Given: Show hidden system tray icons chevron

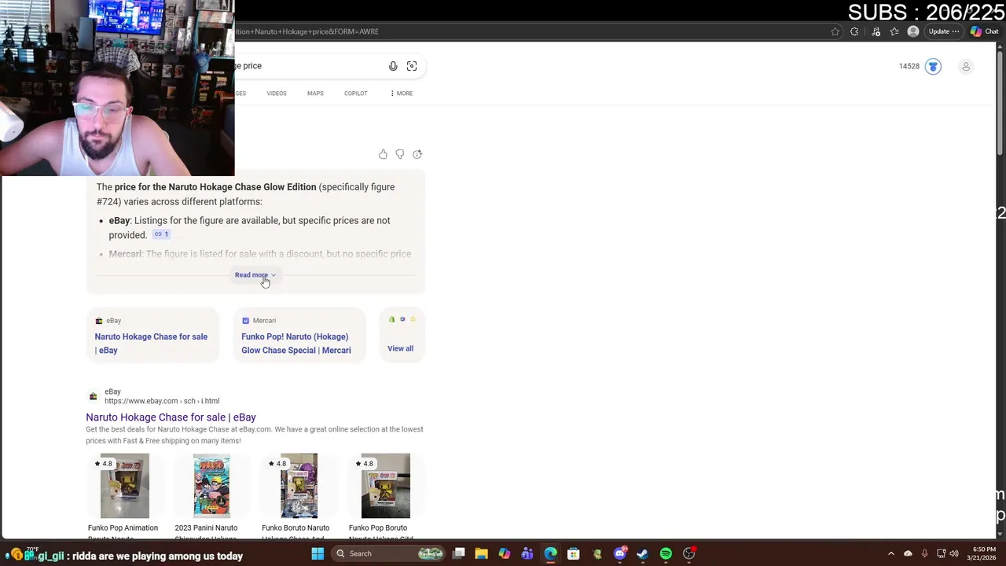Looking at the screenshot, I should pyautogui.click(x=890, y=553).
